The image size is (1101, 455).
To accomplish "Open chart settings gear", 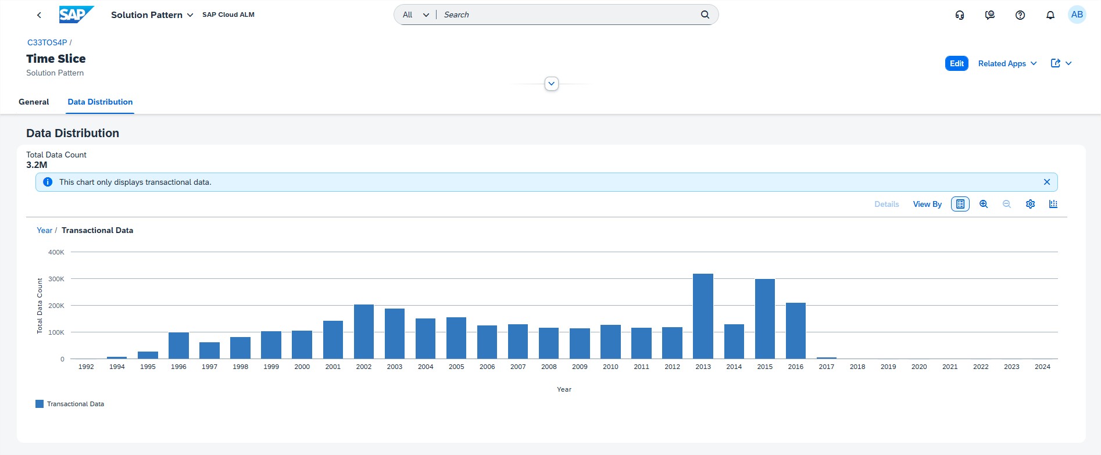I will tap(1030, 204).
